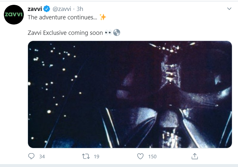Click the retweet arrows icon

[x=86, y=156]
